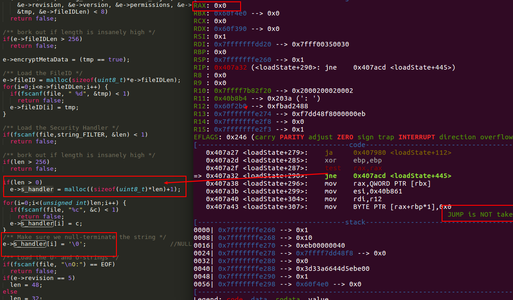
Task: Click the 'e->fileID = malloc(sizeof(uint8_t)*e->fileIDLen);' line
Action: tap(92, 80)
